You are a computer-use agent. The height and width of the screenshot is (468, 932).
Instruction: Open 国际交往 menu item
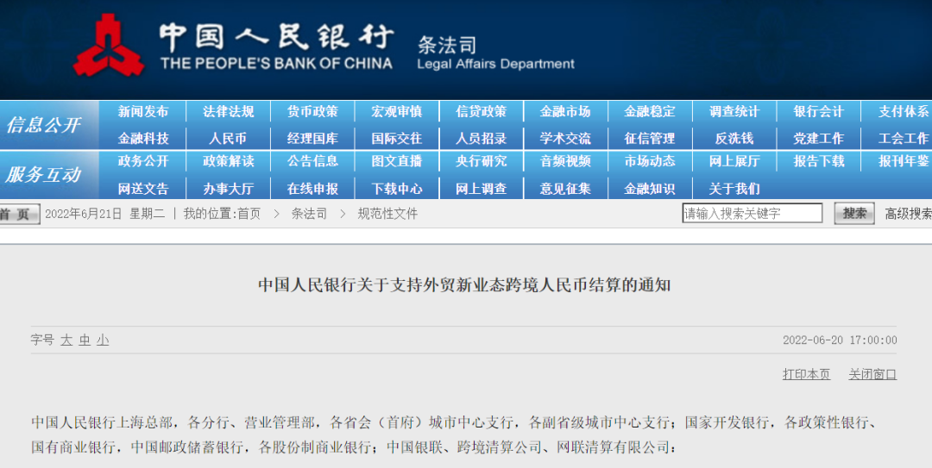[397, 139]
